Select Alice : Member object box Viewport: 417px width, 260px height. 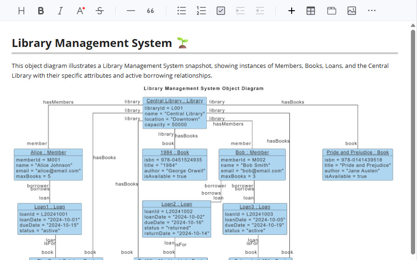click(48, 165)
